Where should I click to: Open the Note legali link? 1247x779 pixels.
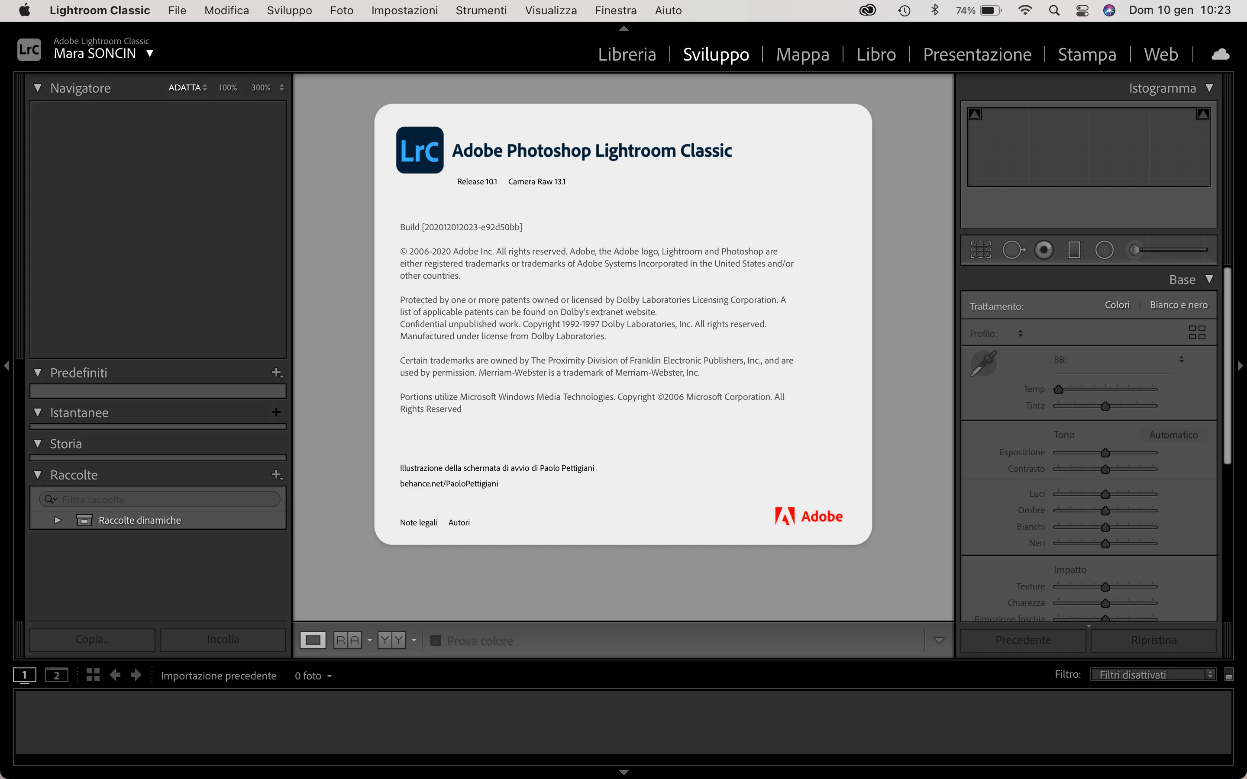point(418,522)
